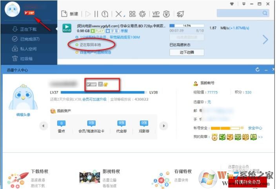The height and width of the screenshot is (189, 276).
Task: Click the 迅雷ID 无 value
Action: point(209,102)
